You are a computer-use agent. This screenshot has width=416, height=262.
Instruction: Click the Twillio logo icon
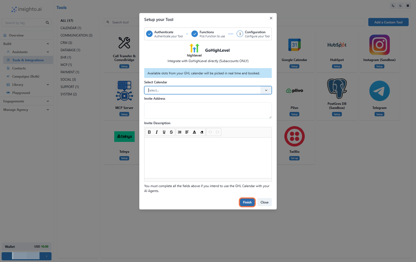click(x=294, y=136)
